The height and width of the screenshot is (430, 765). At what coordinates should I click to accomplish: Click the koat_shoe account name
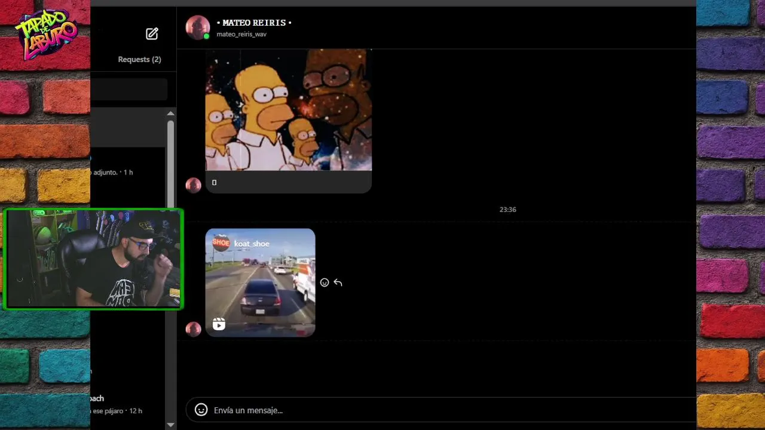pos(252,244)
